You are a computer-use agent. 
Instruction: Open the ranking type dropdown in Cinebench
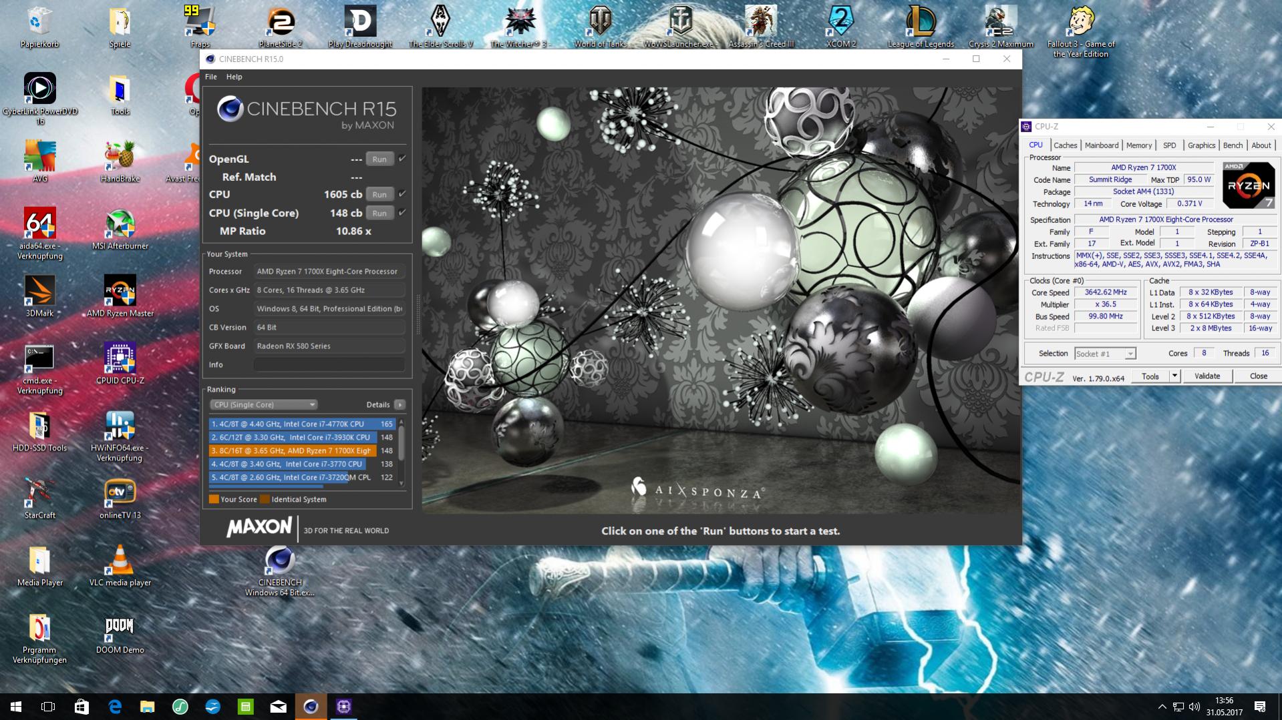point(263,404)
